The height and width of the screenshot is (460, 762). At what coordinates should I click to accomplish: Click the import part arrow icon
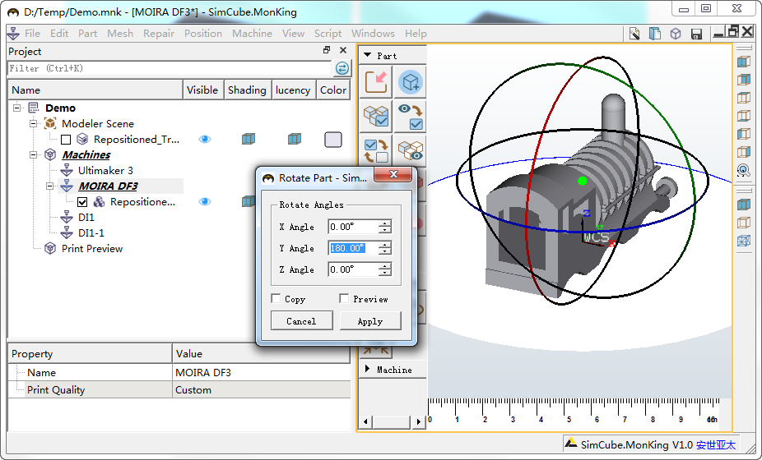tap(376, 82)
